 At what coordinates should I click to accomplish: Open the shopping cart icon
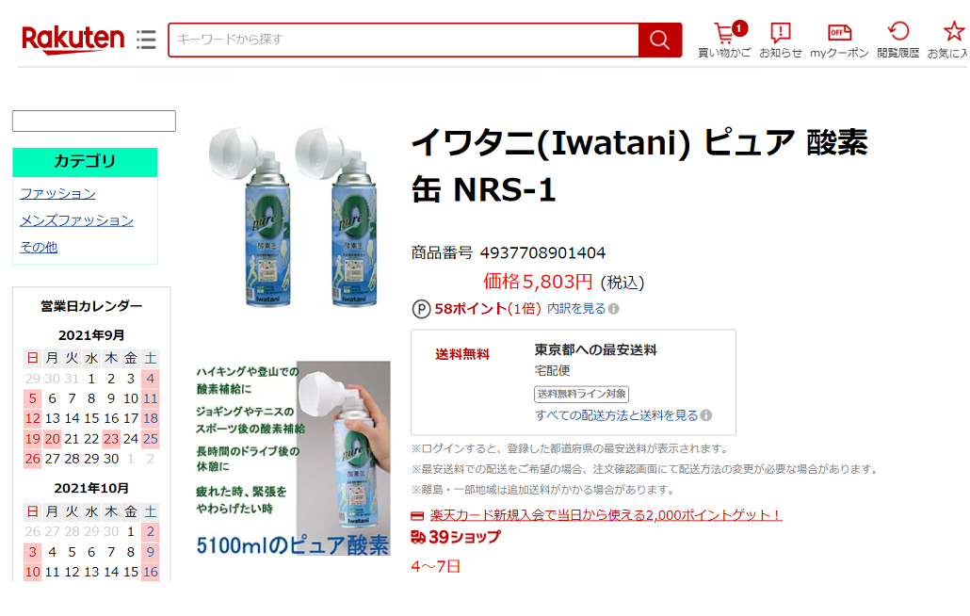[724, 33]
